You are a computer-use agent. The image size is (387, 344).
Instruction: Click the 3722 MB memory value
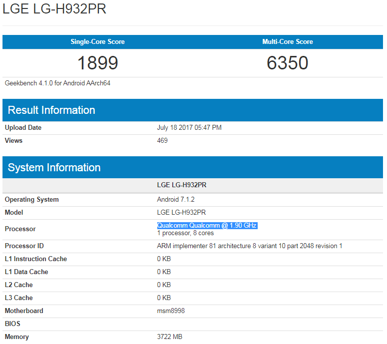[x=170, y=337]
